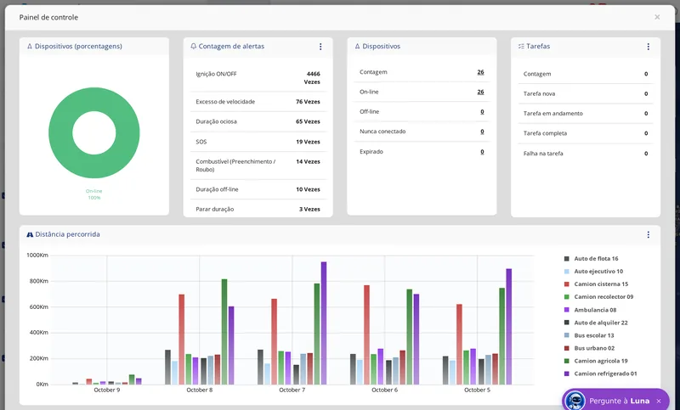
Task: Open the Off-line devices count 0
Action: (x=482, y=112)
